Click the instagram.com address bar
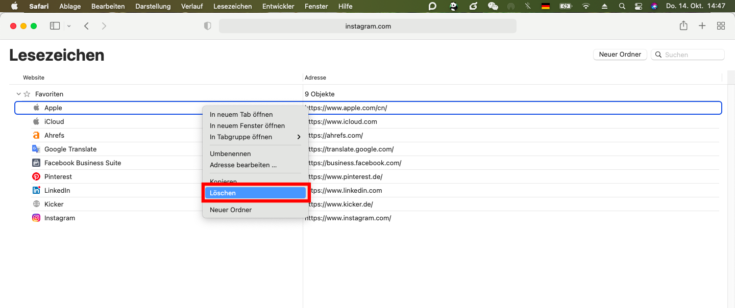The width and height of the screenshot is (735, 308). pyautogui.click(x=367, y=26)
